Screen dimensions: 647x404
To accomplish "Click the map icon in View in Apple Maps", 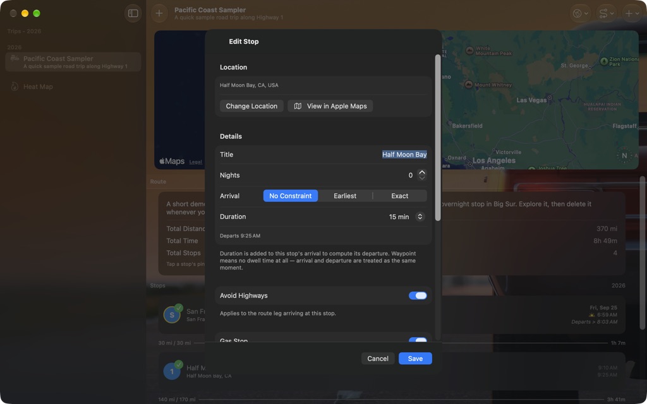I will pyautogui.click(x=298, y=106).
